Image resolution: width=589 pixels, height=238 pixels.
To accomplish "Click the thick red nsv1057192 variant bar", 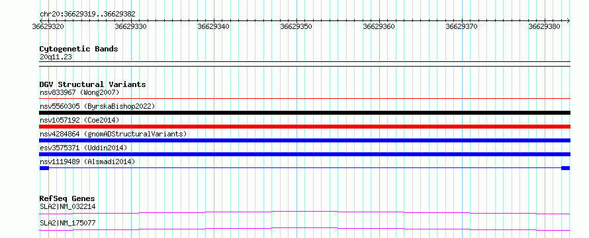I will pos(304,127).
